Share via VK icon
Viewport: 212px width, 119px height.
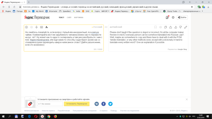(x=97, y=104)
